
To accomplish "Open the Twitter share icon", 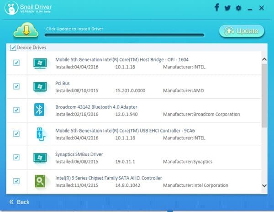I will coord(227,8).
